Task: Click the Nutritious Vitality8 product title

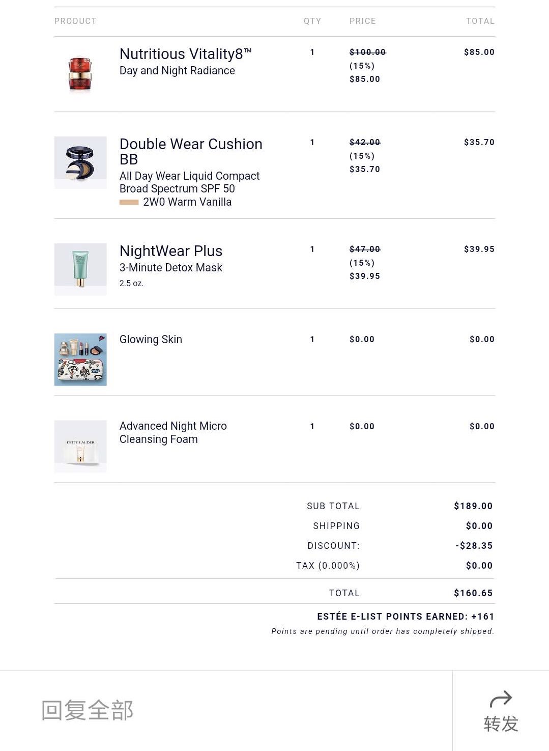Action: pyautogui.click(x=186, y=54)
